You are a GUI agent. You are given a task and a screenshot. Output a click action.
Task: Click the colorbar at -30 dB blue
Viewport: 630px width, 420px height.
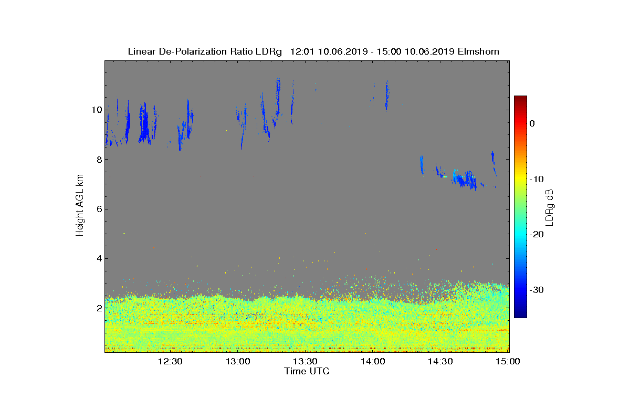[x=520, y=290]
